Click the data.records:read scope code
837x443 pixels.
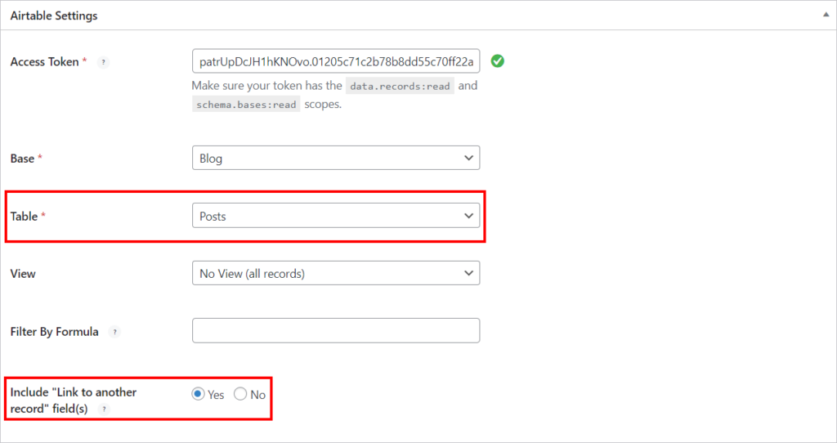[x=400, y=86]
